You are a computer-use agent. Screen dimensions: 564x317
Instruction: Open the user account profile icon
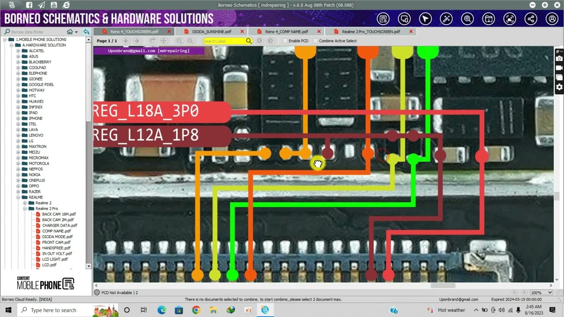coord(552,19)
